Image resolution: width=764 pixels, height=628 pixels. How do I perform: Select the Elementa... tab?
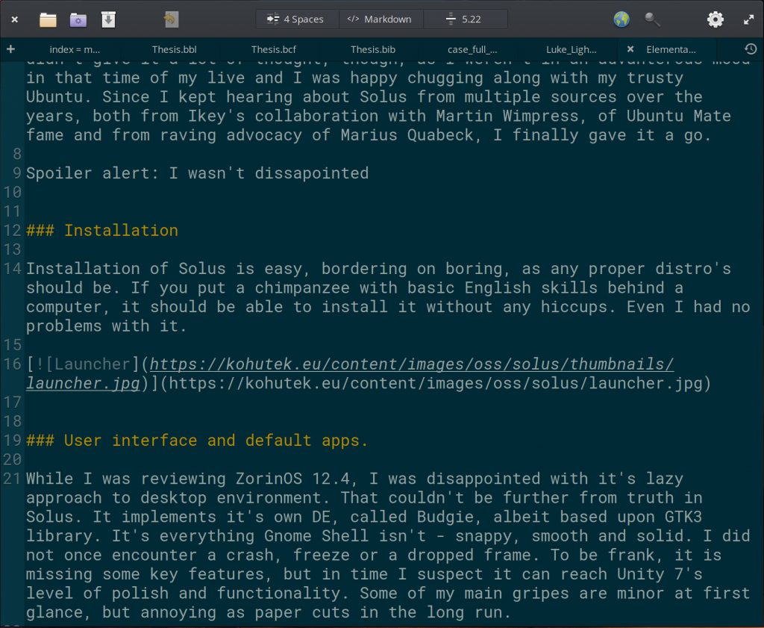(671, 49)
